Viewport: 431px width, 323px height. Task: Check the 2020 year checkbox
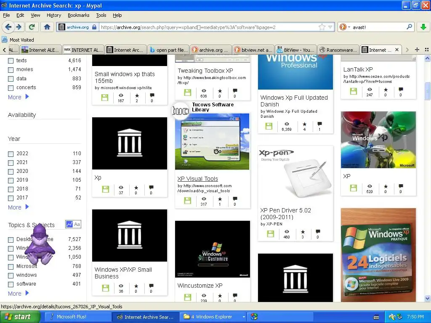[x=11, y=172]
